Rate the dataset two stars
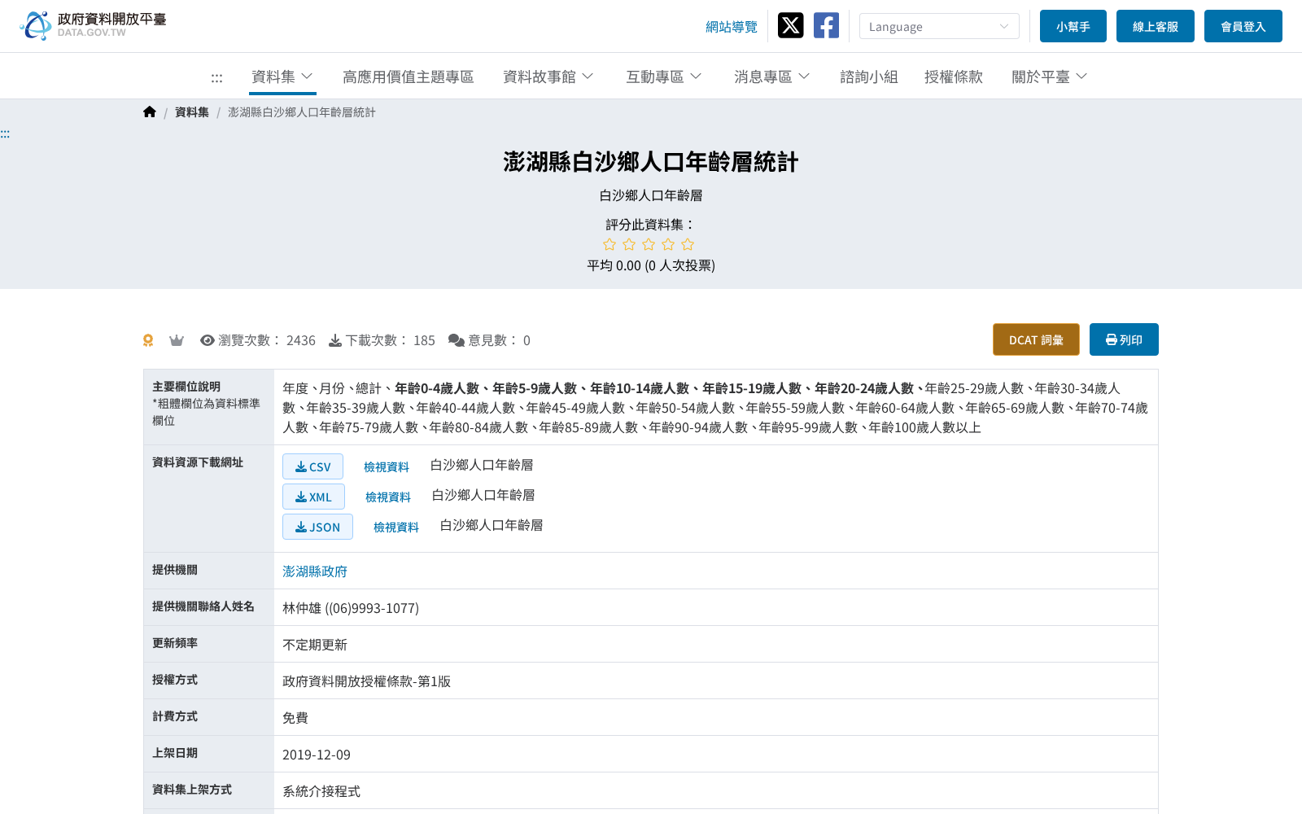The height and width of the screenshot is (814, 1302). click(629, 244)
